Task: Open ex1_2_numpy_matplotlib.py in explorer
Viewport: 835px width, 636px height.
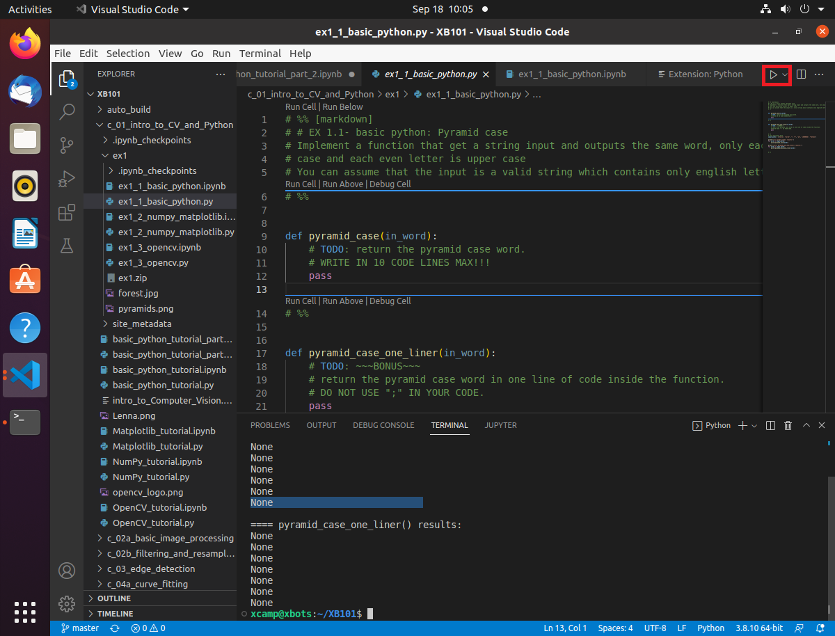Action: (x=160, y=232)
